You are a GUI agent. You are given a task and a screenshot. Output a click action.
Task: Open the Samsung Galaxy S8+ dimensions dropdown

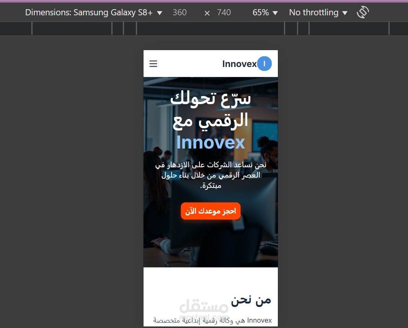pos(94,13)
